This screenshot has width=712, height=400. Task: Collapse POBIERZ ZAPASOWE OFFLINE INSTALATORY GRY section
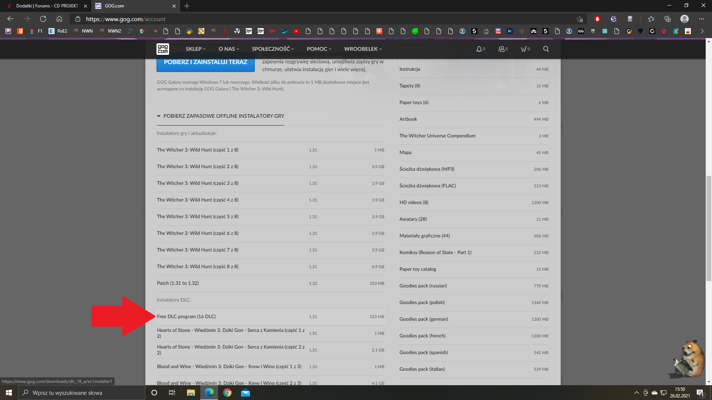(x=221, y=116)
